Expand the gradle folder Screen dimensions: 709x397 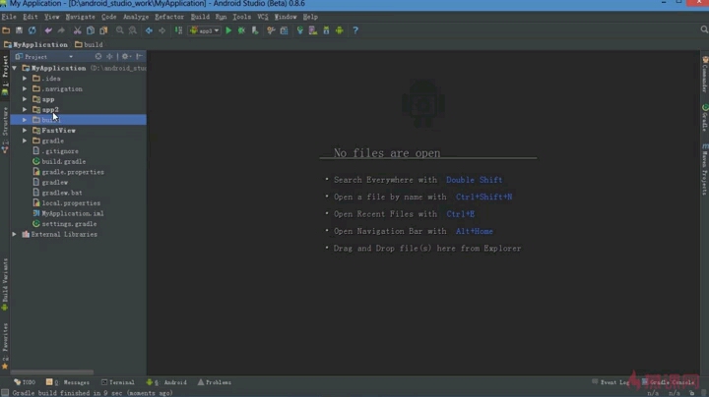coord(25,141)
